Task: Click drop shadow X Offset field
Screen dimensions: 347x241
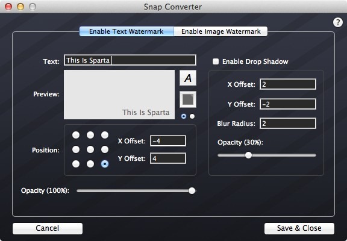Action: click(288, 84)
